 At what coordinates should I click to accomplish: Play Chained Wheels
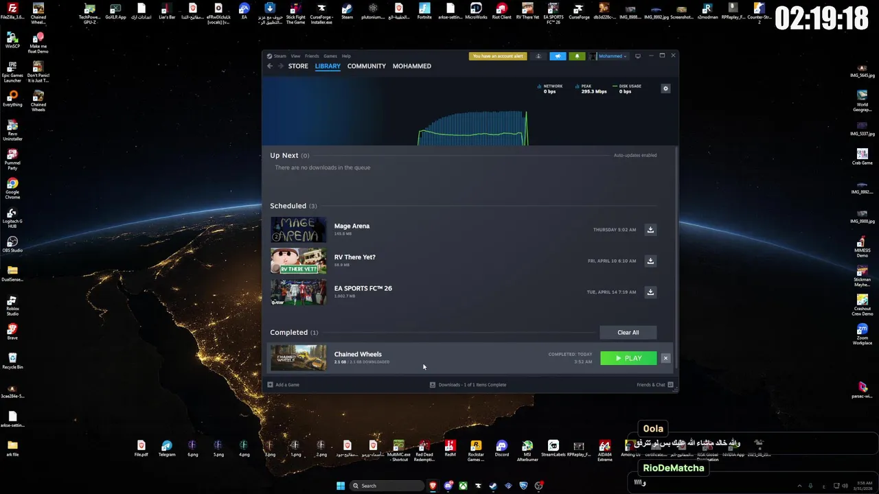628,358
